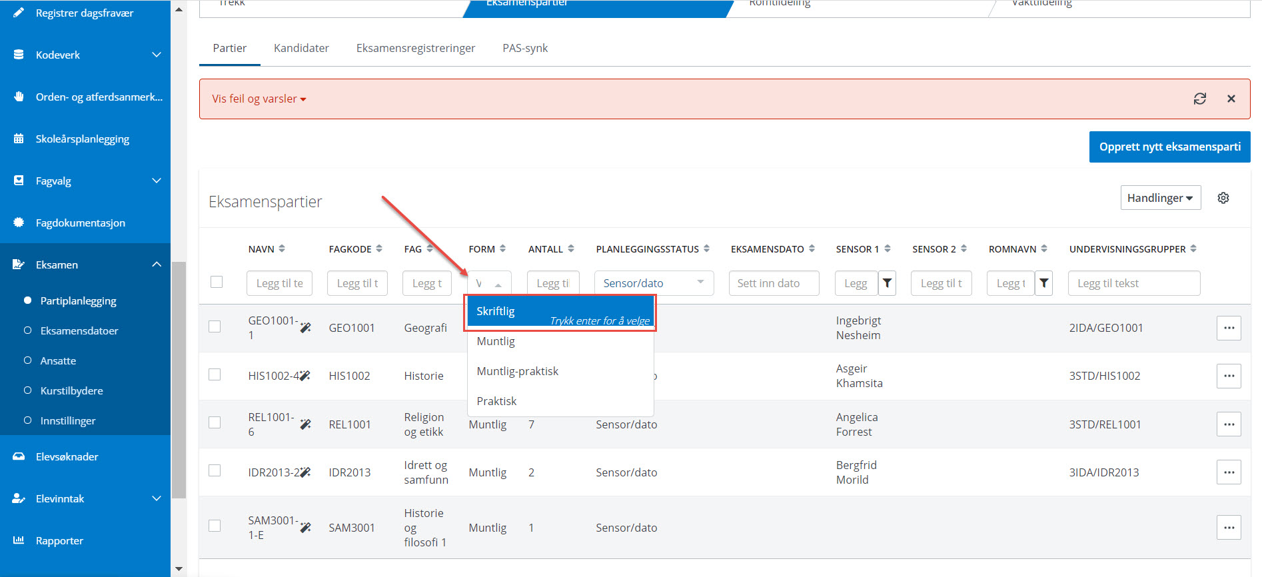Viewport: 1262px width, 577px height.
Task: Open table settings gear icon
Action: click(x=1223, y=198)
